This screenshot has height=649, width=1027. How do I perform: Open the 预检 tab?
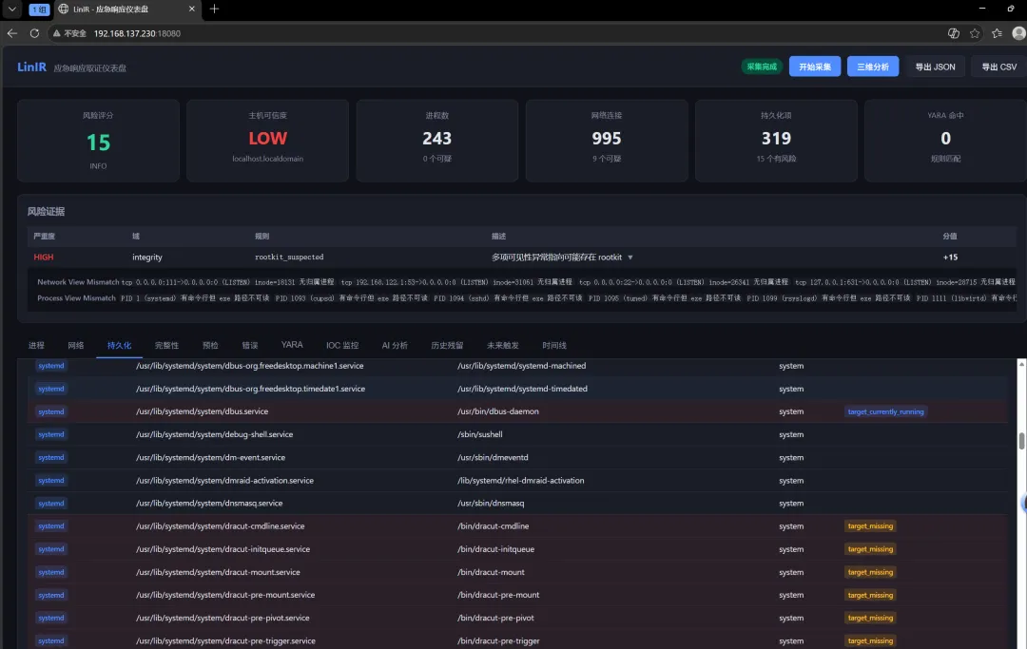[x=210, y=346]
